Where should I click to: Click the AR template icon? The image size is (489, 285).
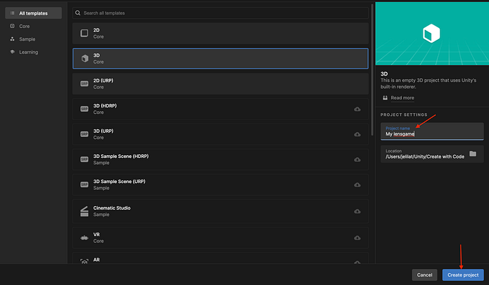(85, 261)
